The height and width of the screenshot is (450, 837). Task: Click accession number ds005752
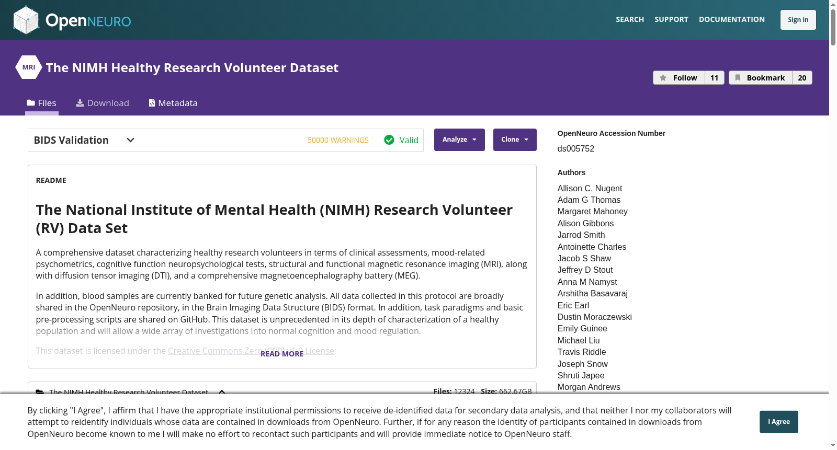(576, 148)
